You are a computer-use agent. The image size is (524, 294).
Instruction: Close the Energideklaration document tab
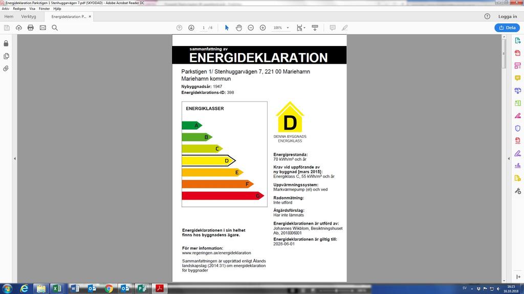[x=90, y=16]
